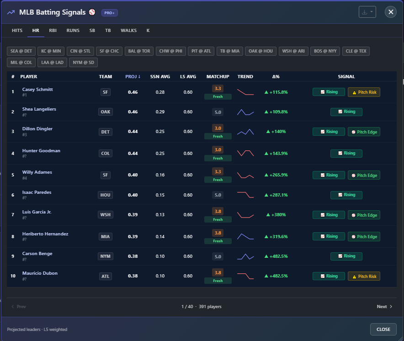Click Dillon Dingler's trend sparkline
The width and height of the screenshot is (404, 341).
tap(245, 132)
